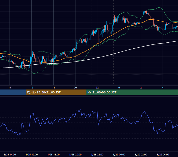Image resolution: width=178 pixels, height=157 pixels.
Task: Click the 16 hour label on price chart
Action: [32, 88]
